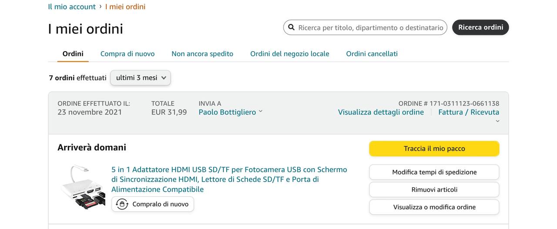This screenshot has width=557, height=229.
Task: View the Ordini cancellati tab
Action: (372, 54)
